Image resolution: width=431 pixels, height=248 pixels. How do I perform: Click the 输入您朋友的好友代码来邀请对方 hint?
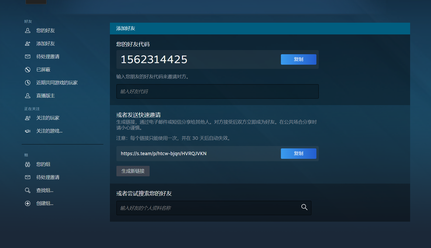(x=152, y=77)
